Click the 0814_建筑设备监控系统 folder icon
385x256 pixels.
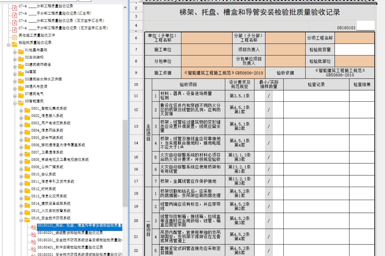pyautogui.click(x=27, y=205)
